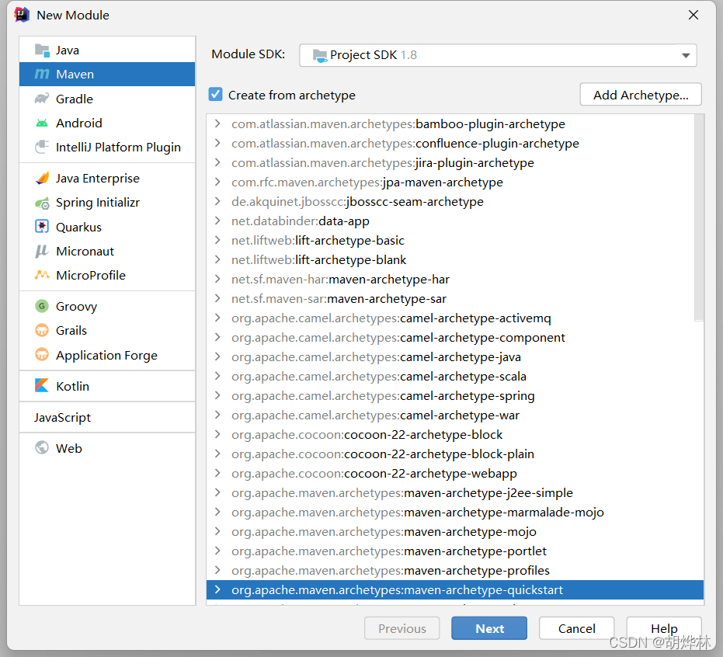Click the Java module folder icon
The height and width of the screenshot is (657, 723).
click(x=42, y=50)
